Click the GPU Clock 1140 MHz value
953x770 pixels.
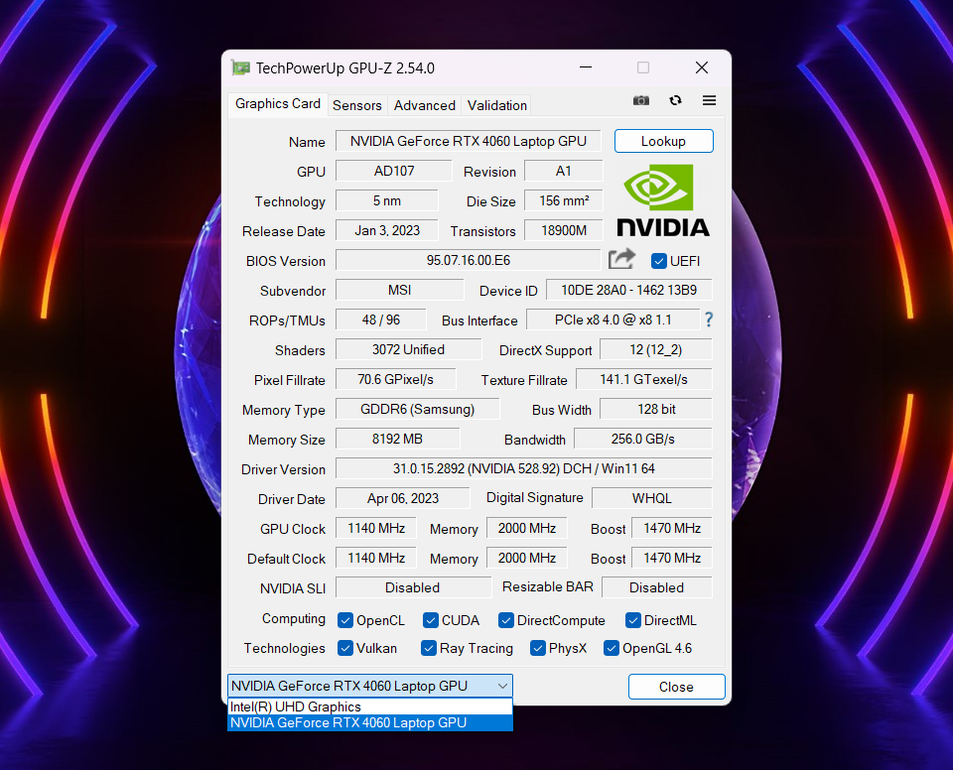click(375, 528)
